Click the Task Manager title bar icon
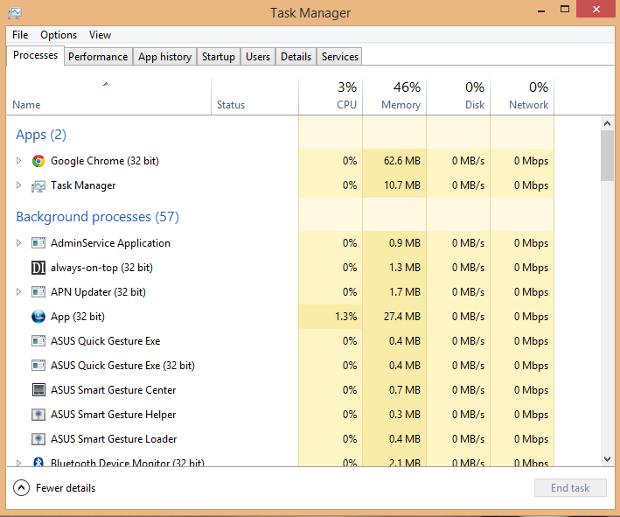The width and height of the screenshot is (620, 517). coord(15,13)
